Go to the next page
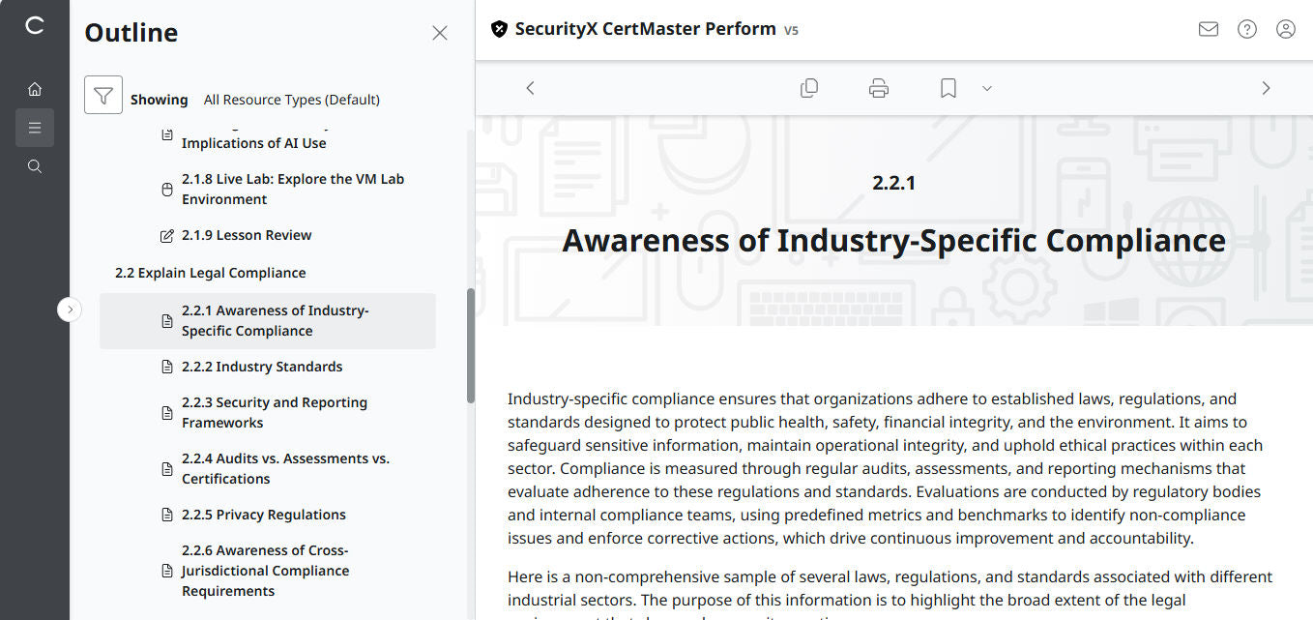Screen dimensions: 1313x620 pyautogui.click(x=1266, y=87)
